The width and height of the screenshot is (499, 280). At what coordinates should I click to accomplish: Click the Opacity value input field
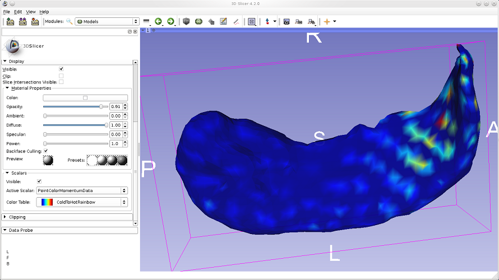pos(115,106)
